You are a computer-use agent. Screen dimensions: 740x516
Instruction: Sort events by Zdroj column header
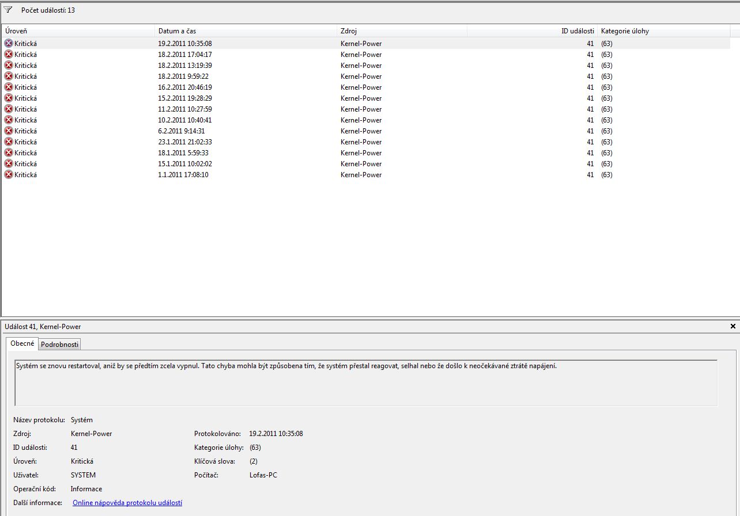[x=401, y=31]
